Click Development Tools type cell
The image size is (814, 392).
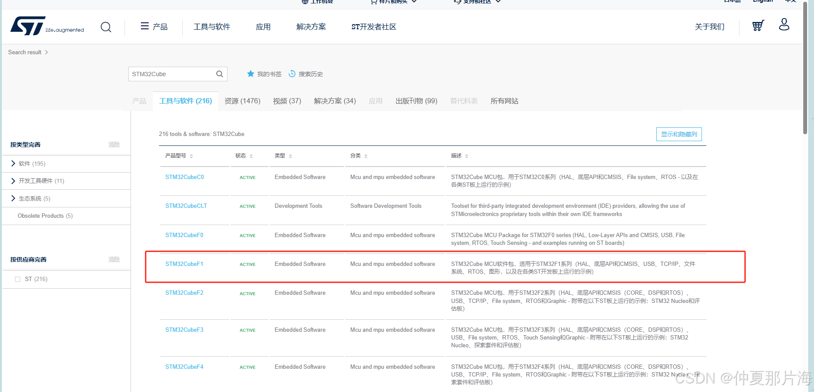(x=298, y=206)
